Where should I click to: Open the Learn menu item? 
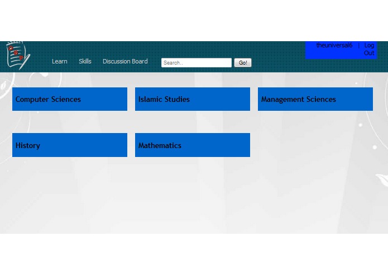pyautogui.click(x=59, y=61)
